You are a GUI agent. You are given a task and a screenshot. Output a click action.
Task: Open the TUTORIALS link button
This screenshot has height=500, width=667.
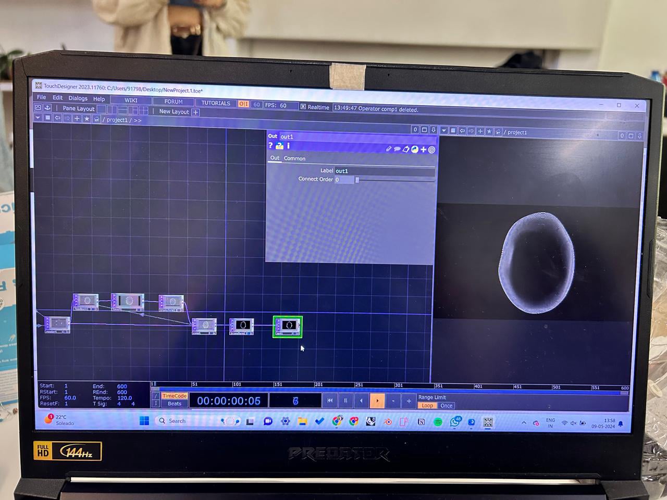[216, 103]
